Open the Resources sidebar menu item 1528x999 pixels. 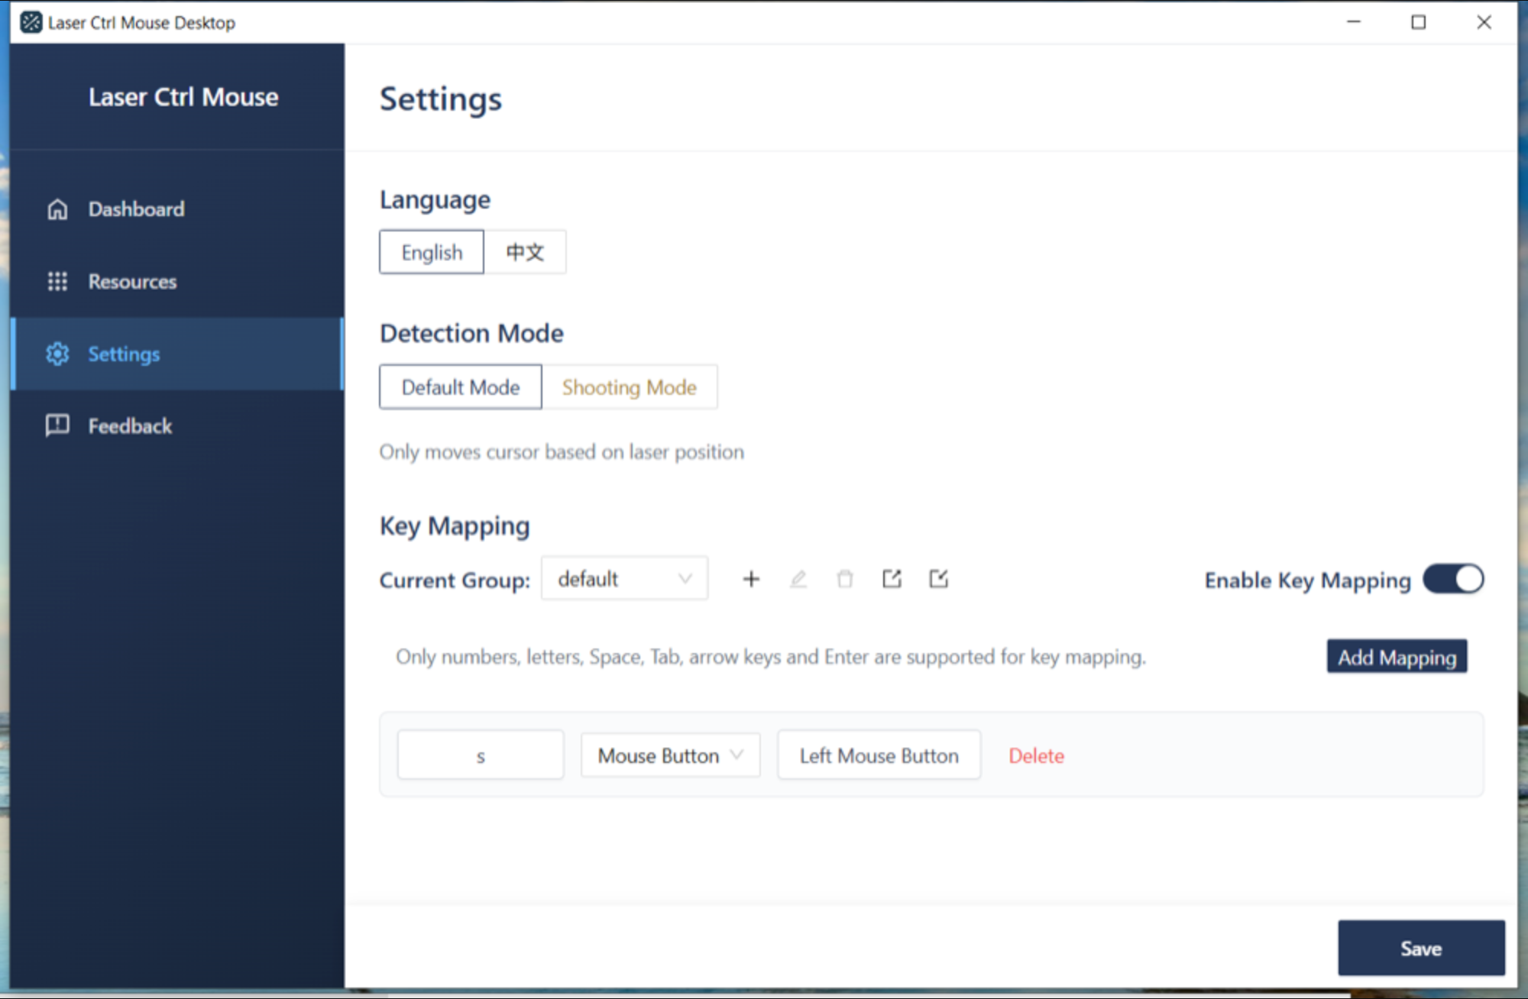(x=132, y=282)
